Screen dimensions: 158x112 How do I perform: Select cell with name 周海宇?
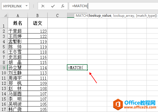pyautogui.click(x=18, y=78)
